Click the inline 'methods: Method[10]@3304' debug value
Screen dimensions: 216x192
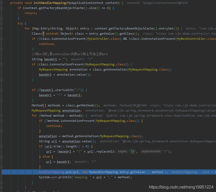coord(125,105)
